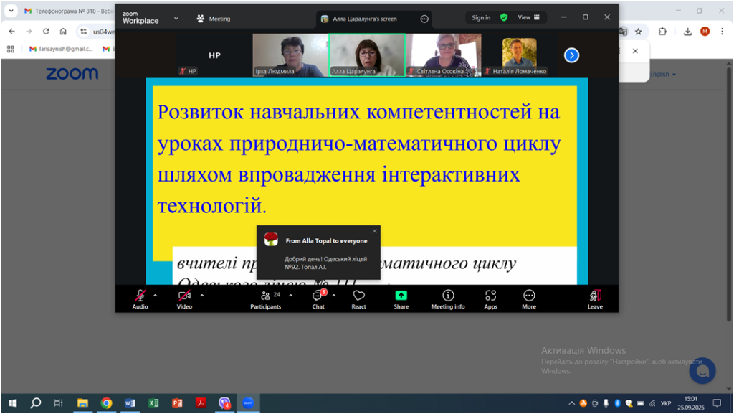Expand video options arrow next to Video
This screenshot has height=414, width=734.
(x=202, y=296)
